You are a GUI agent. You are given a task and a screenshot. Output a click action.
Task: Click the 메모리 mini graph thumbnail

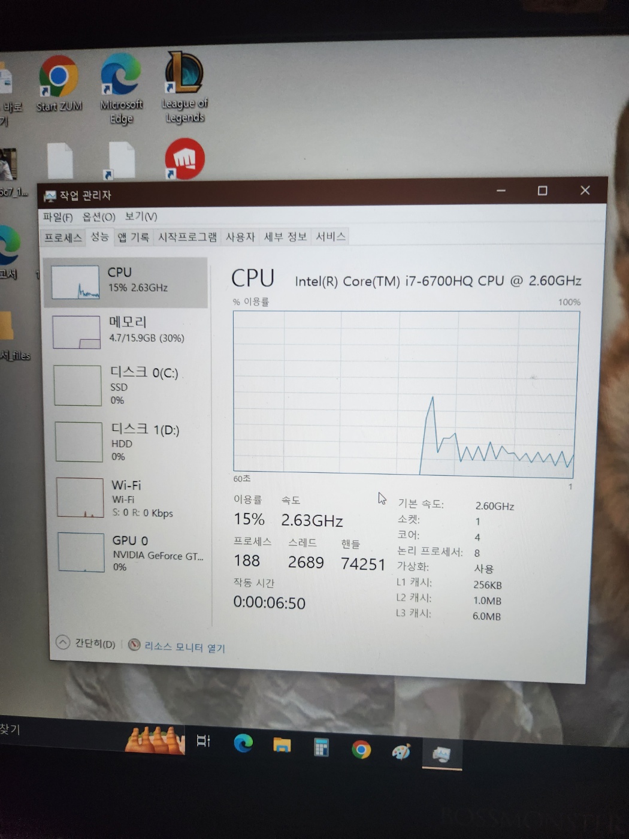(x=77, y=332)
